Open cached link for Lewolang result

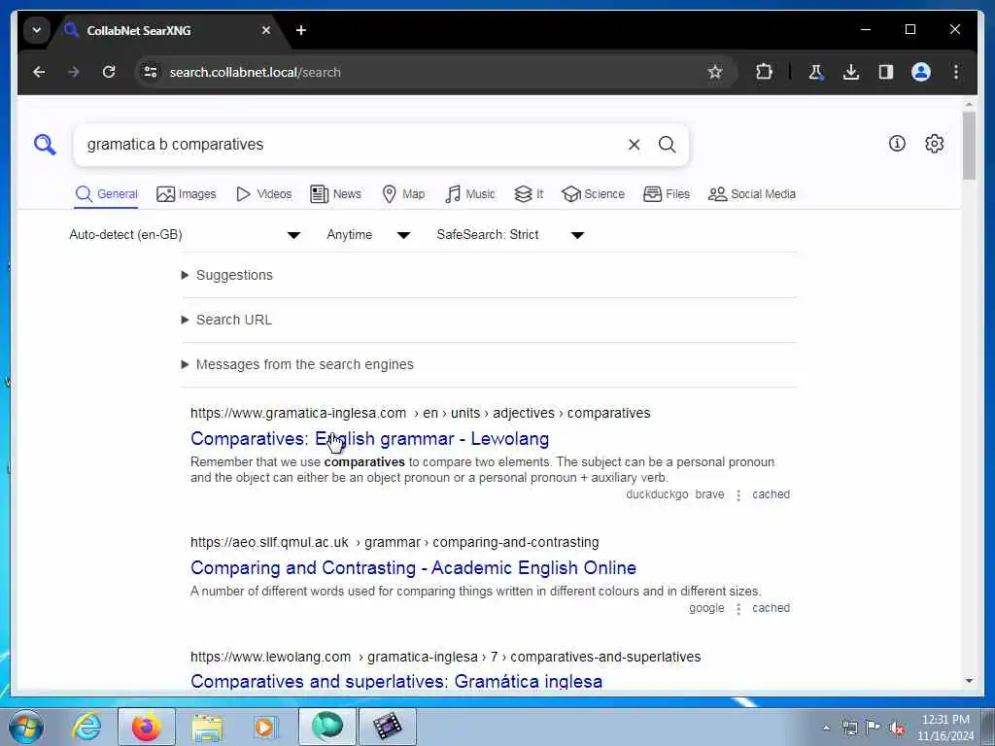771,494
